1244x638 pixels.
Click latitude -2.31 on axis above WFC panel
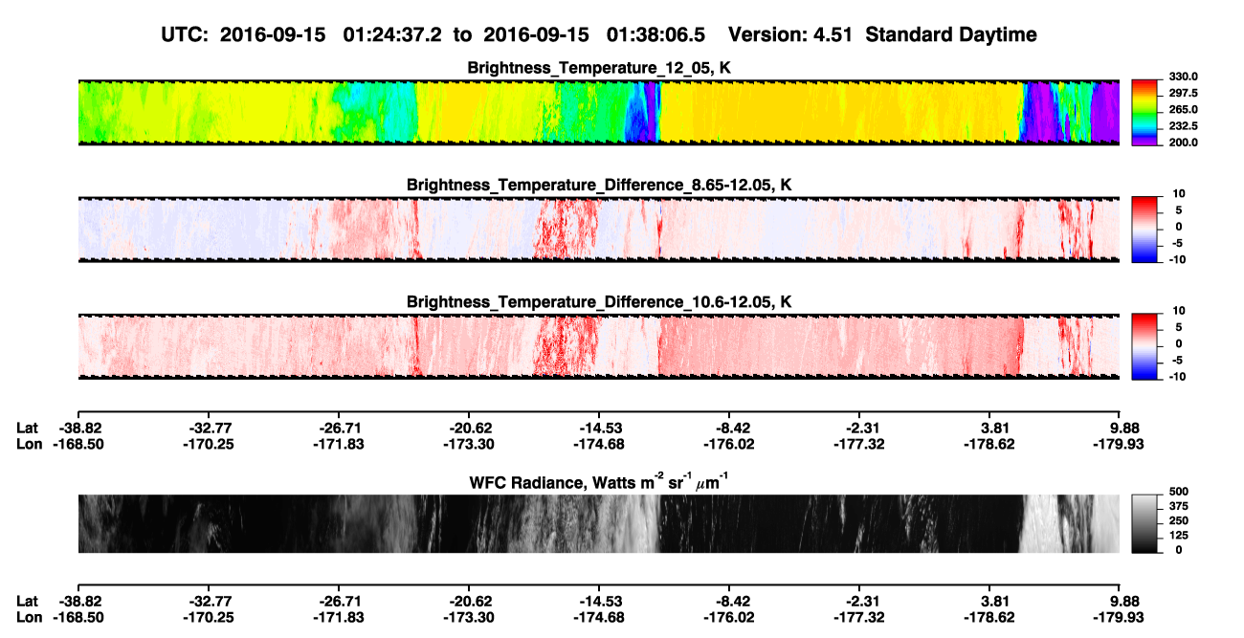[859, 429]
